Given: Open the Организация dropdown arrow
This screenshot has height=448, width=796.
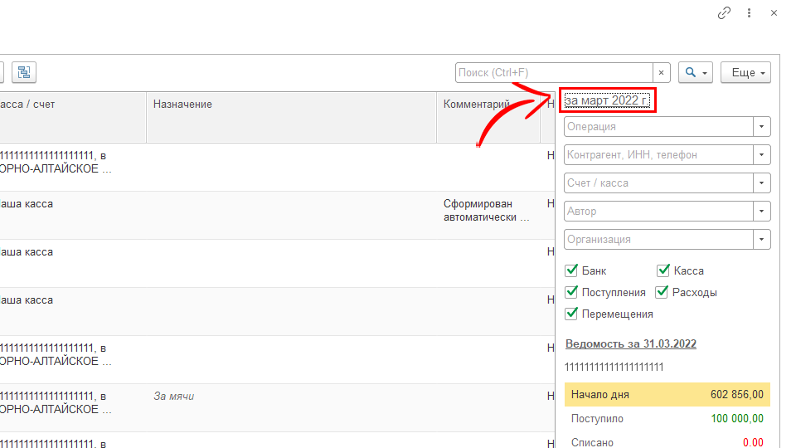Looking at the screenshot, I should pyautogui.click(x=761, y=240).
